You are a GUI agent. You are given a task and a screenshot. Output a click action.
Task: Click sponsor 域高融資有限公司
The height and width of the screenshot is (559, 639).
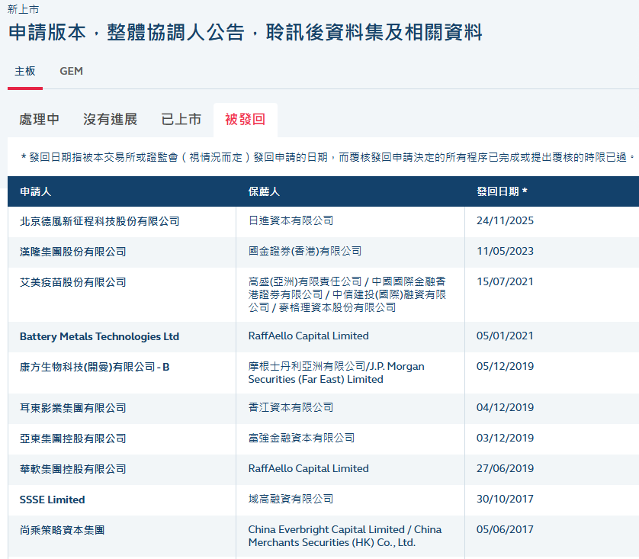pyautogui.click(x=291, y=499)
